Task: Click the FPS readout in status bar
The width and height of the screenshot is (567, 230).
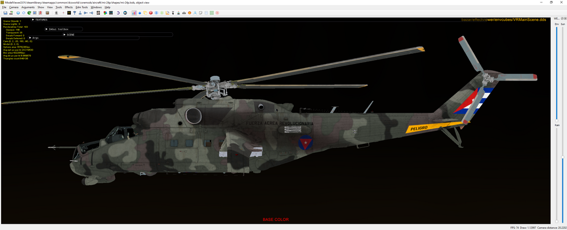Action: coord(515,228)
